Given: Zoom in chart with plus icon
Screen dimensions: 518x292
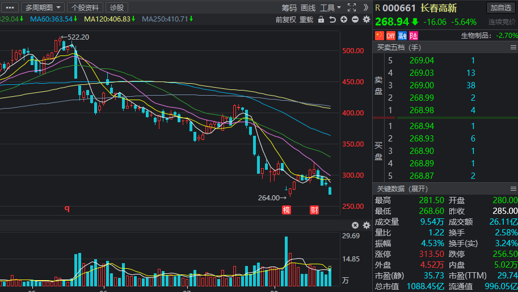Looking at the screenshot, I should (344, 19).
